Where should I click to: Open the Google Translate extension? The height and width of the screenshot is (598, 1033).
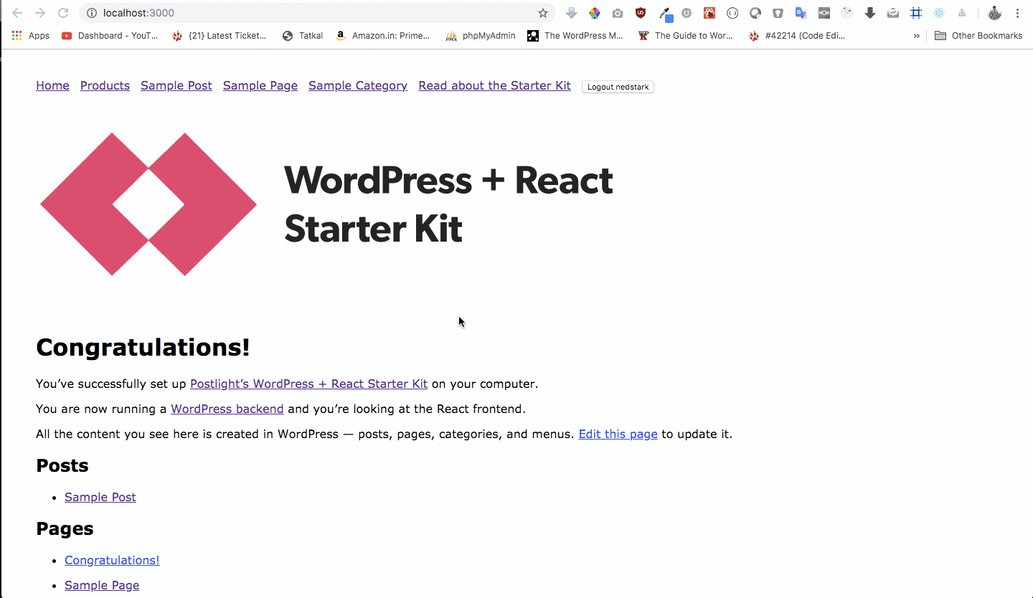coord(801,13)
